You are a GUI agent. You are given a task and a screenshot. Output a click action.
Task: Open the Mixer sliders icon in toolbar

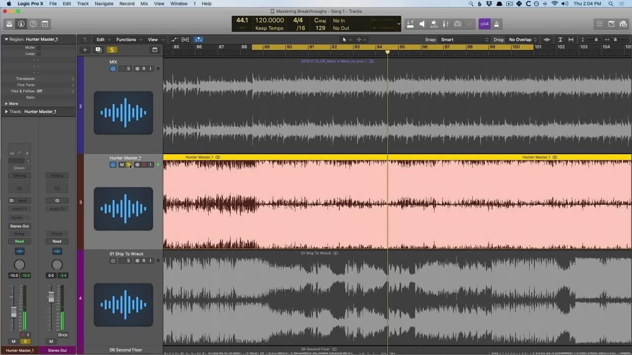pos(446,24)
